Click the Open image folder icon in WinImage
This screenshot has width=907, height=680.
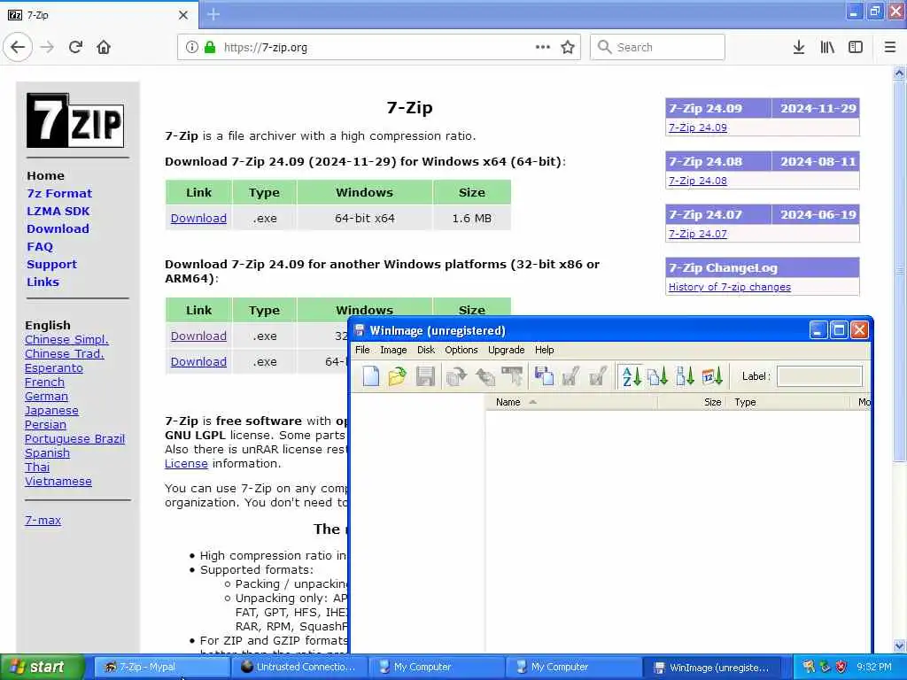pyautogui.click(x=398, y=376)
